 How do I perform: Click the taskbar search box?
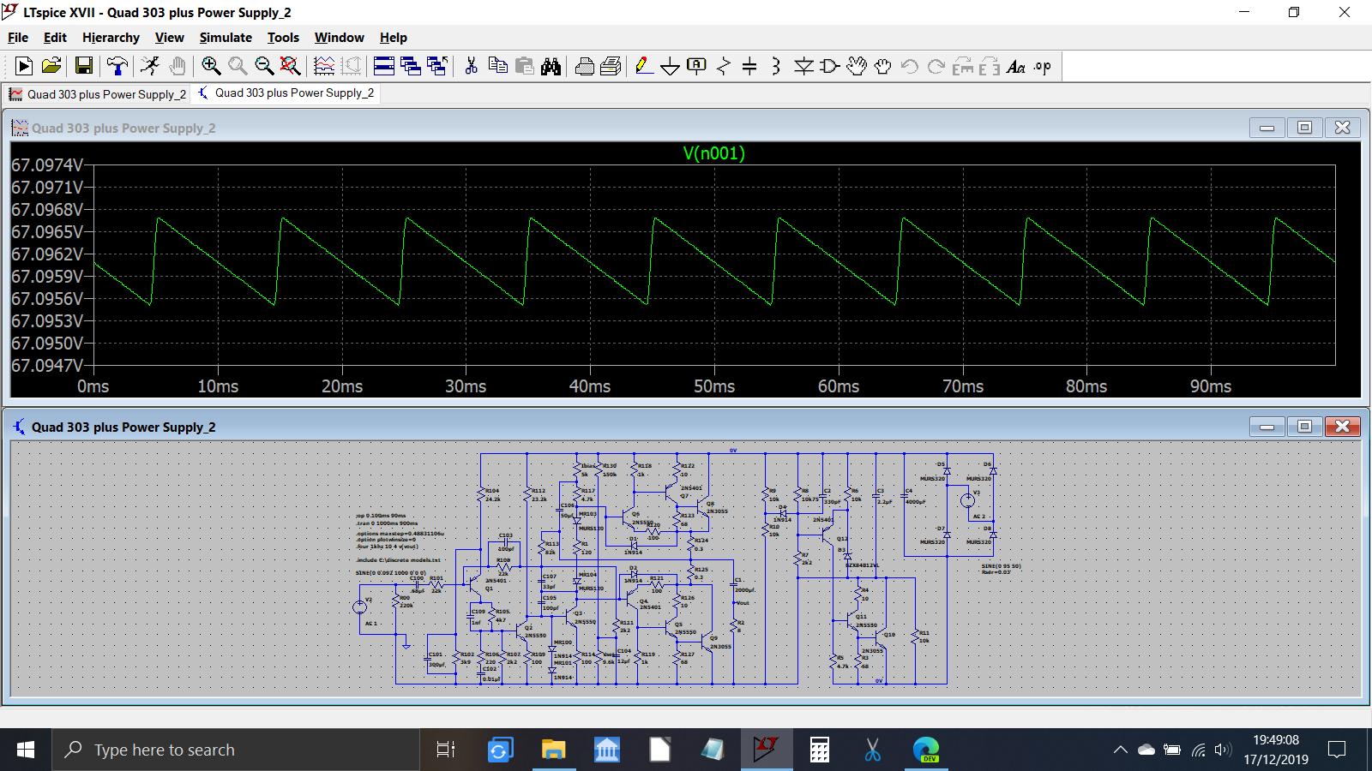click(x=236, y=750)
